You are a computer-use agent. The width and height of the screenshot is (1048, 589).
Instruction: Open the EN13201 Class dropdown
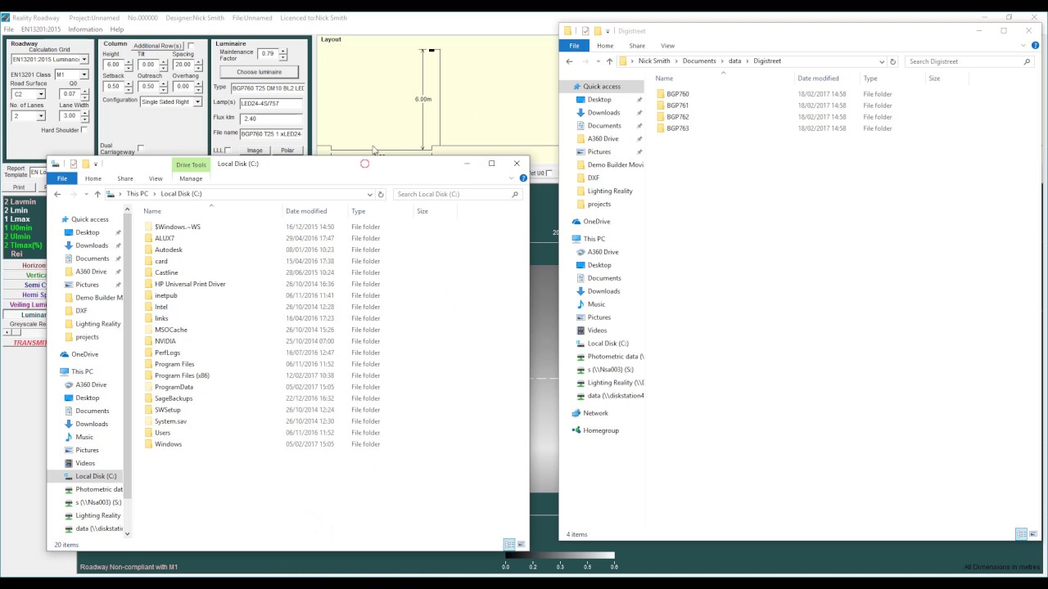[84, 74]
